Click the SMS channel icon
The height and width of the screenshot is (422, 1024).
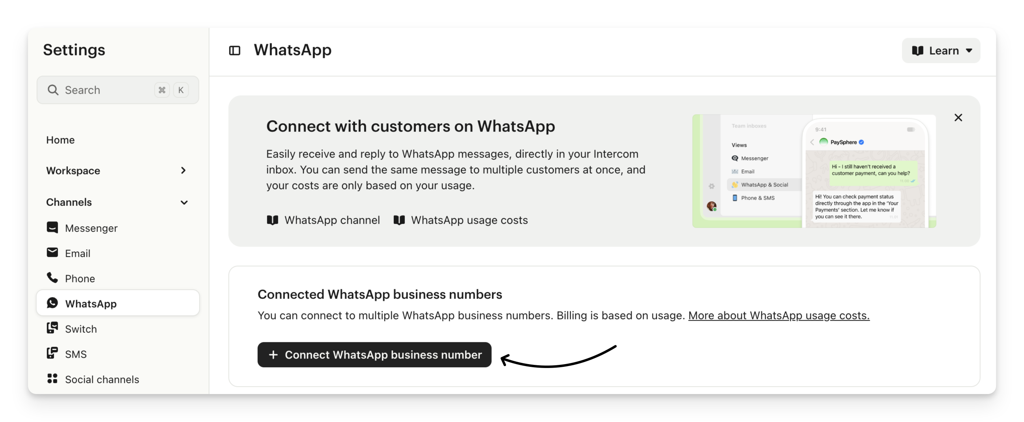pyautogui.click(x=52, y=353)
